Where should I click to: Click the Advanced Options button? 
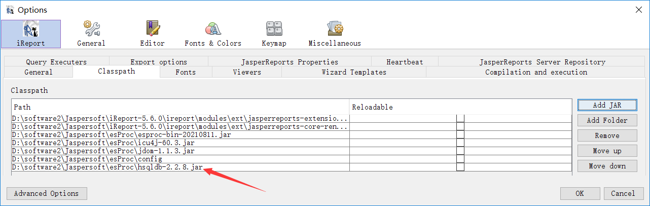(46, 193)
